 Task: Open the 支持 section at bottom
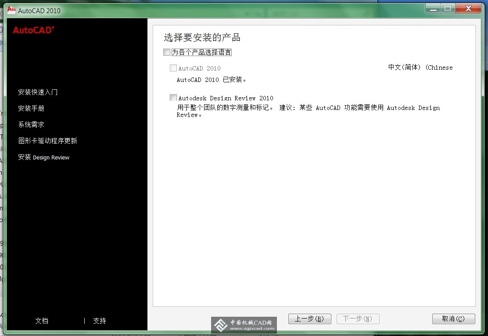click(x=100, y=321)
